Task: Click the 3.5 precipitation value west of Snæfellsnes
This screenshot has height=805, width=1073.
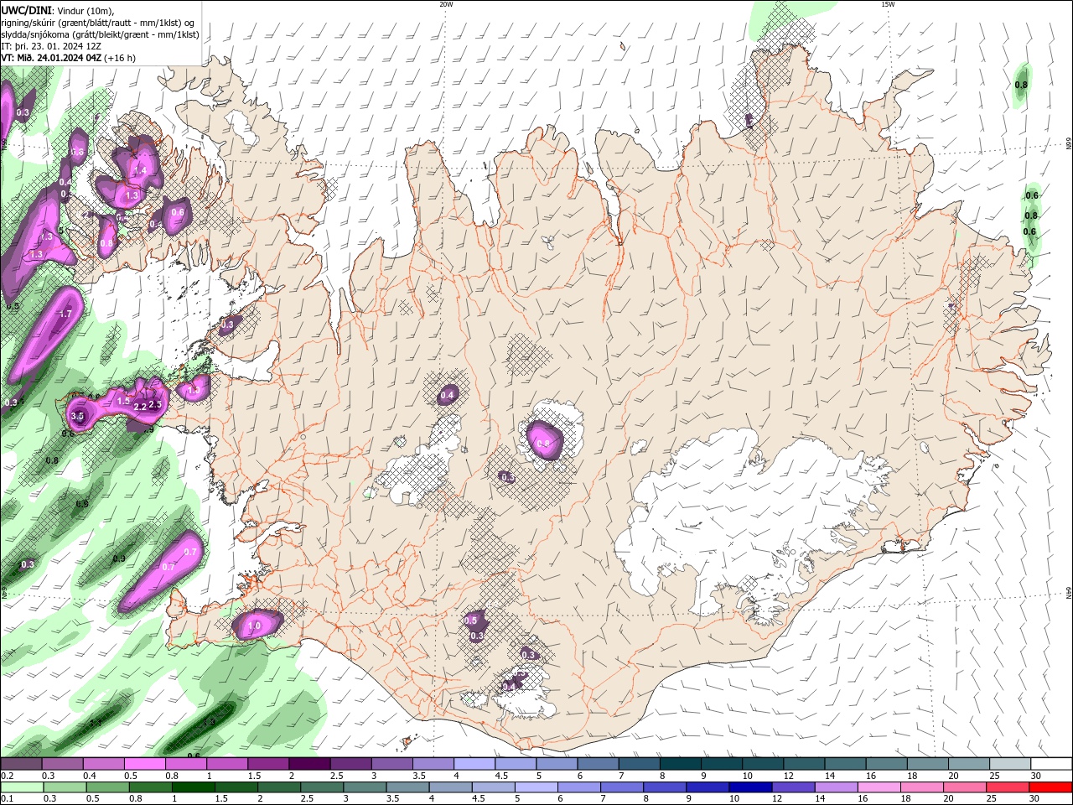Action: click(x=77, y=416)
